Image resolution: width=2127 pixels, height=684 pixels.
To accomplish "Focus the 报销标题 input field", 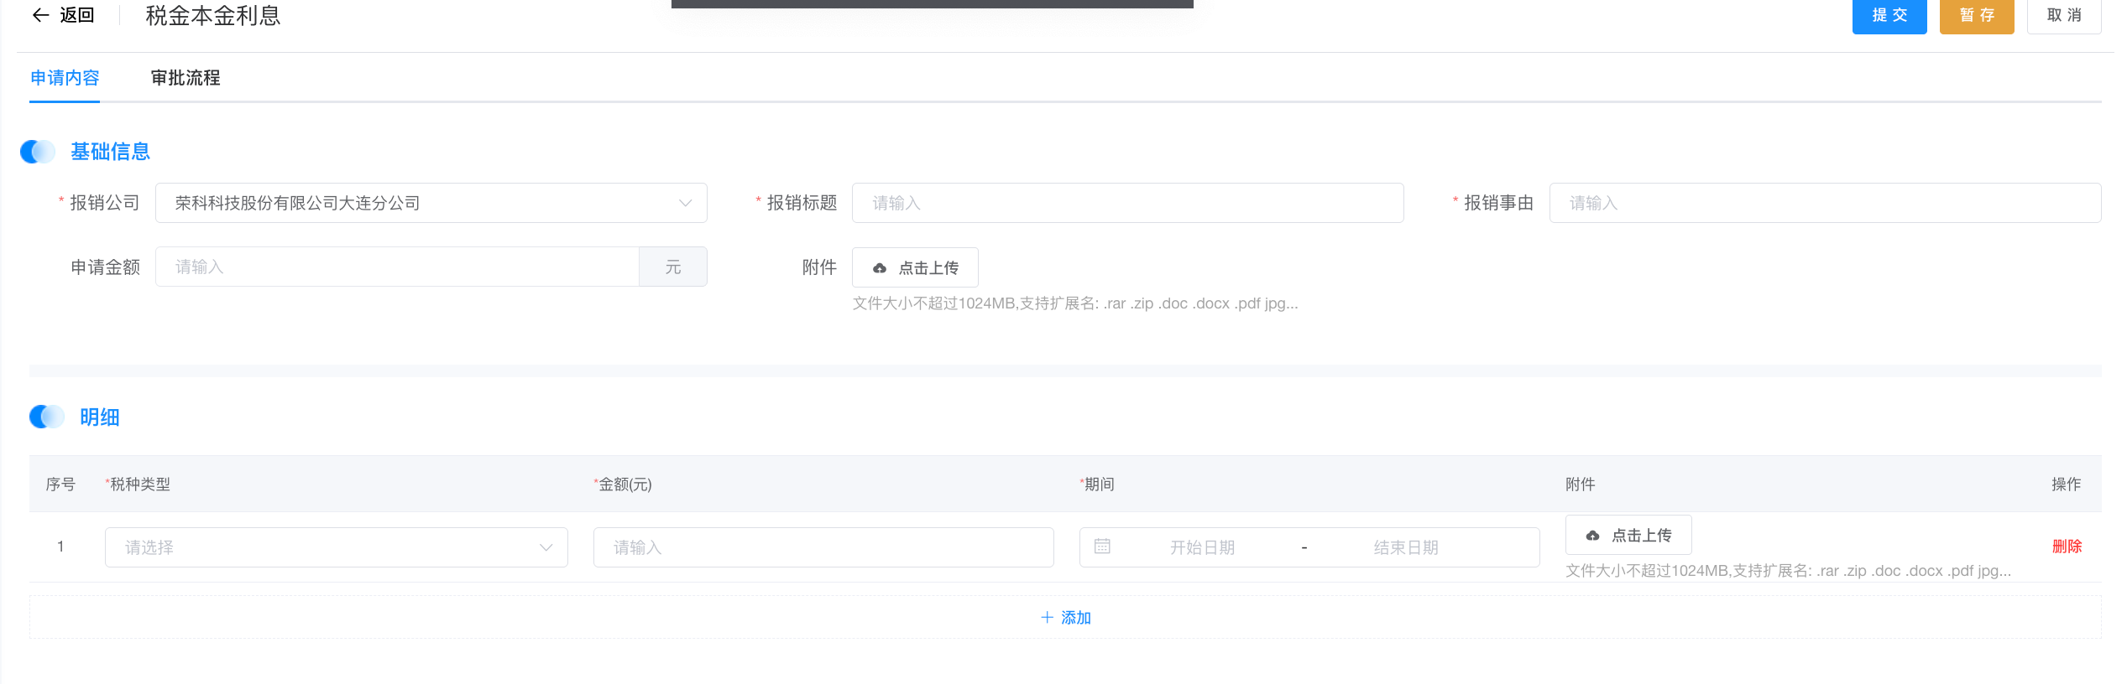I will coord(1127,203).
